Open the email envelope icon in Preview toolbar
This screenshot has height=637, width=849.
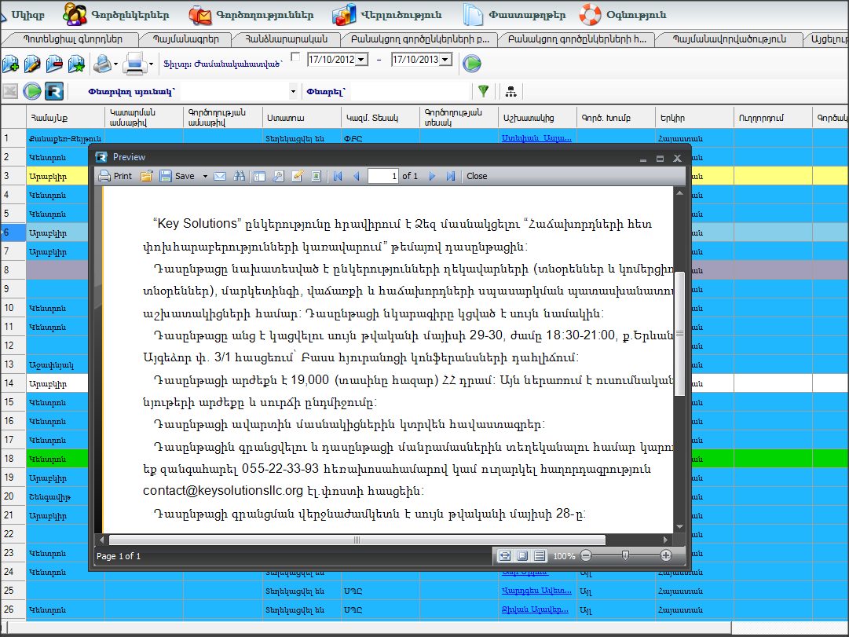point(220,176)
